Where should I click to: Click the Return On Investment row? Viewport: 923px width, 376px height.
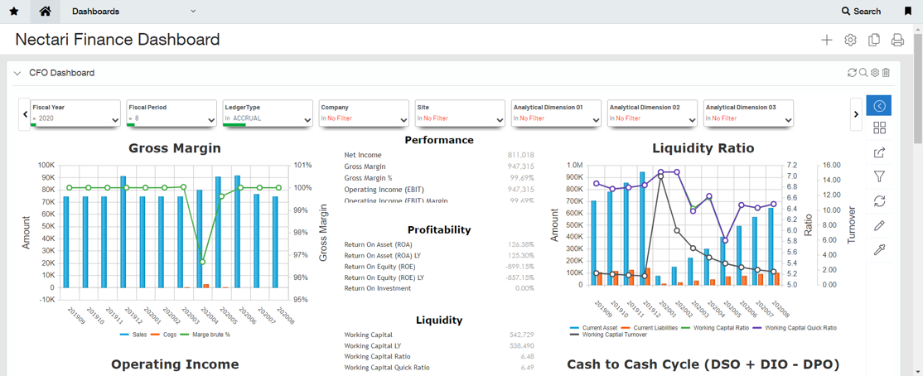pos(439,288)
